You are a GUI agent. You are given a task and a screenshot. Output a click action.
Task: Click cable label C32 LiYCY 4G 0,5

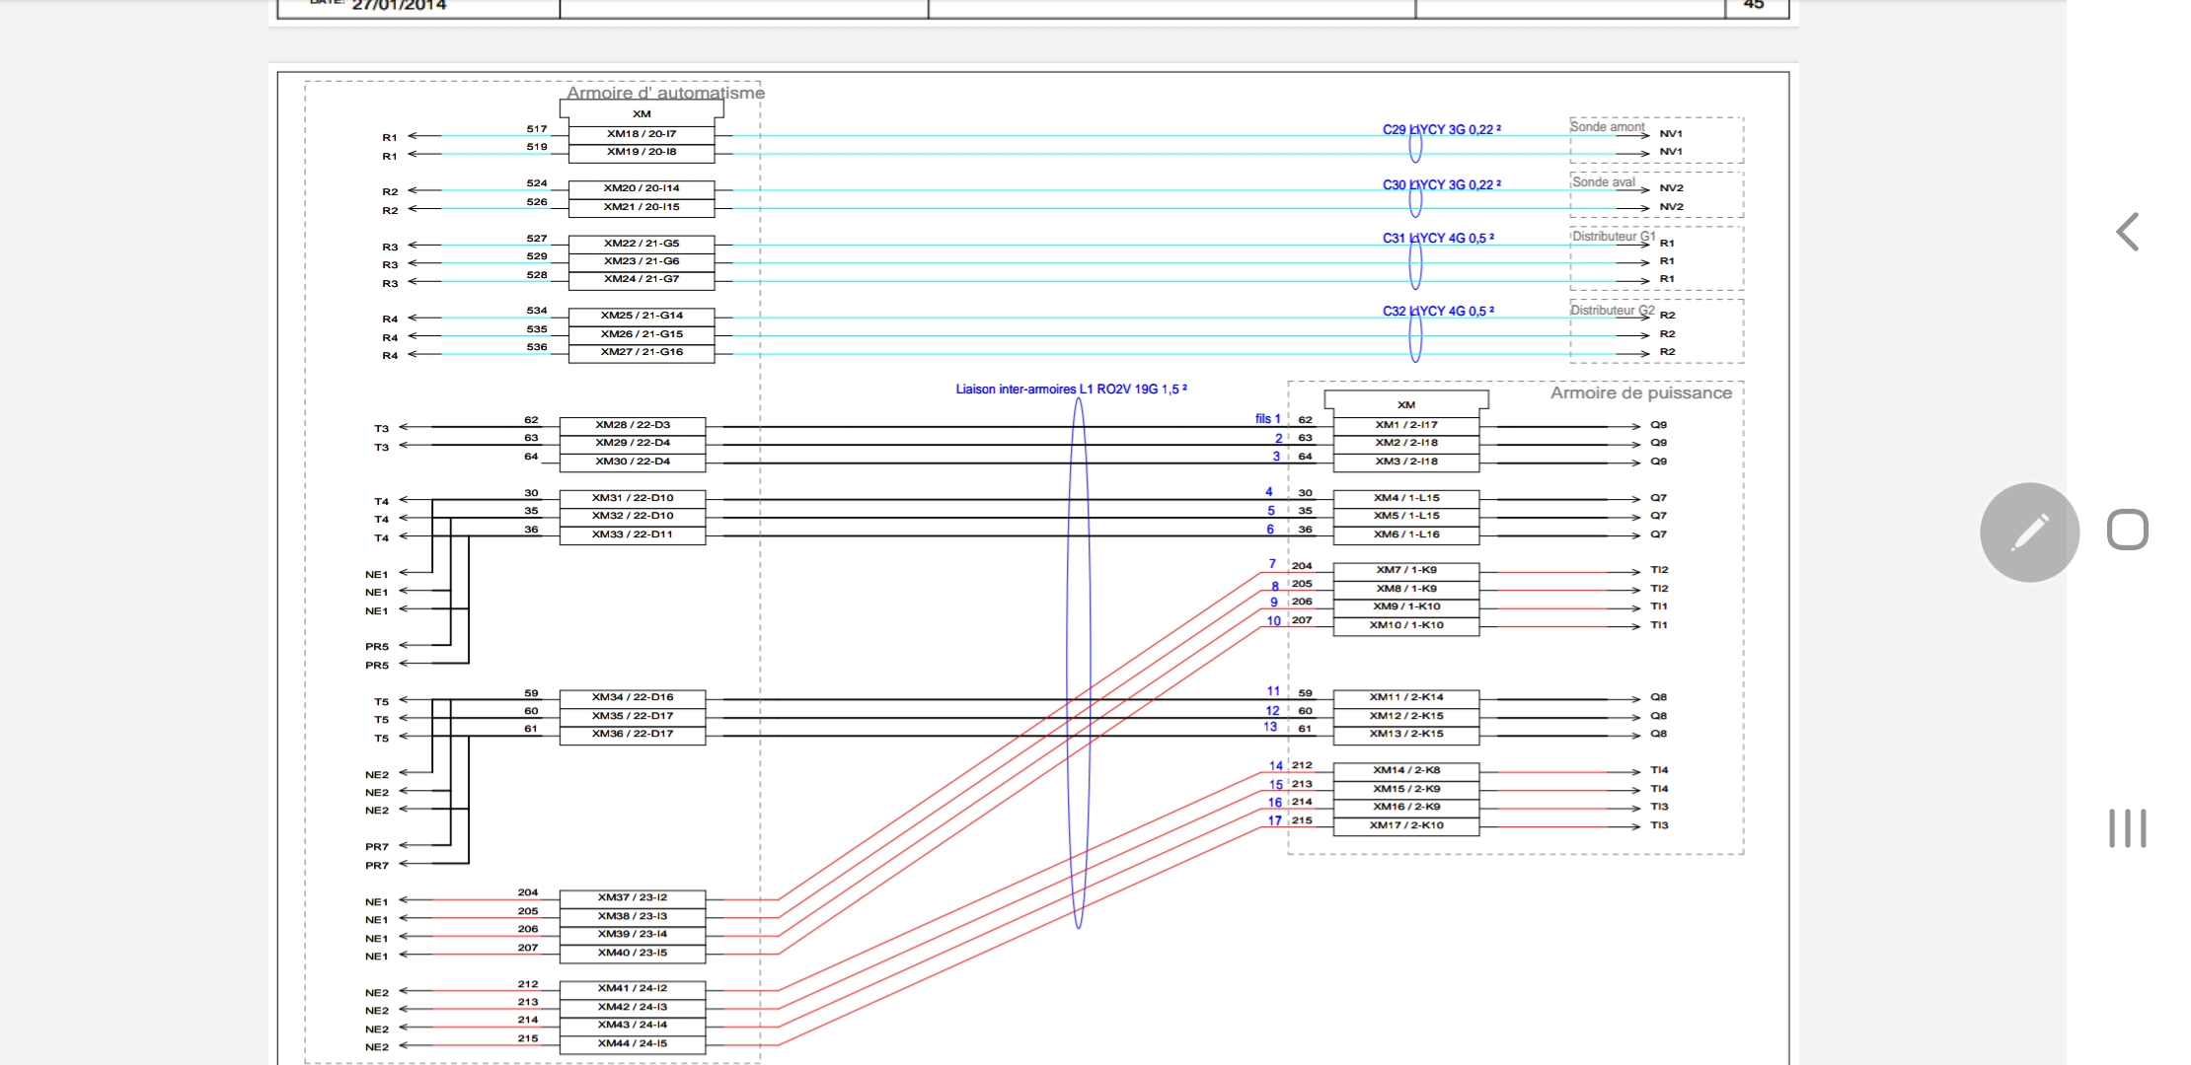1438,311
